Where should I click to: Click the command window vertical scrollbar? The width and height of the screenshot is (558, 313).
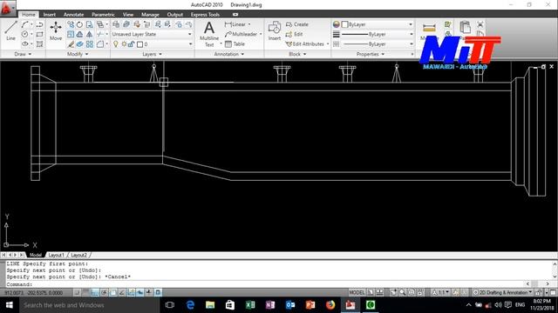click(555, 270)
